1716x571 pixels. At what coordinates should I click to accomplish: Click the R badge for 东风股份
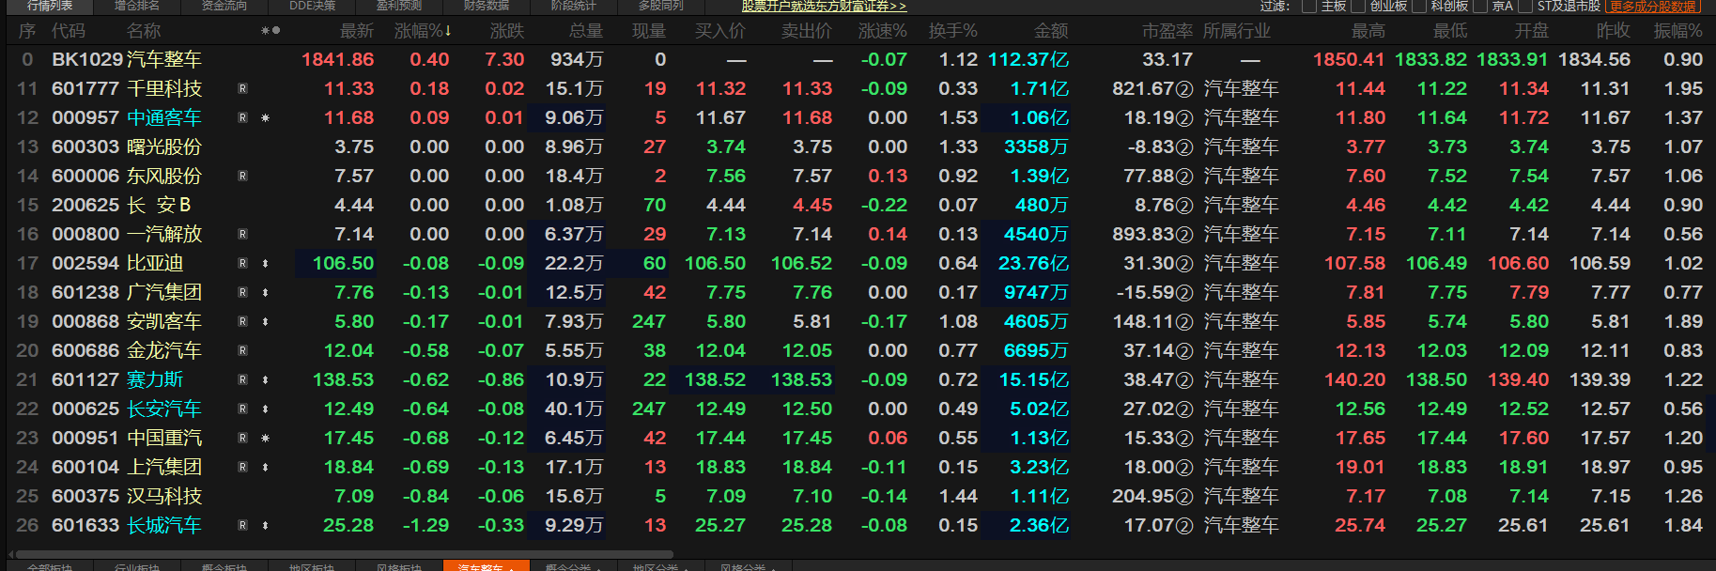pyautogui.click(x=242, y=177)
